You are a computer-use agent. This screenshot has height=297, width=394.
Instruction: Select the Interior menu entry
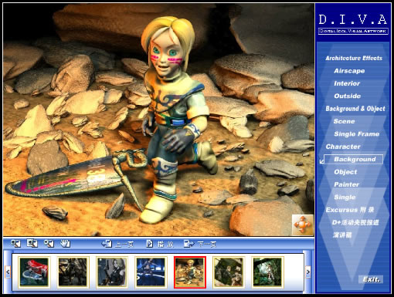347,83
